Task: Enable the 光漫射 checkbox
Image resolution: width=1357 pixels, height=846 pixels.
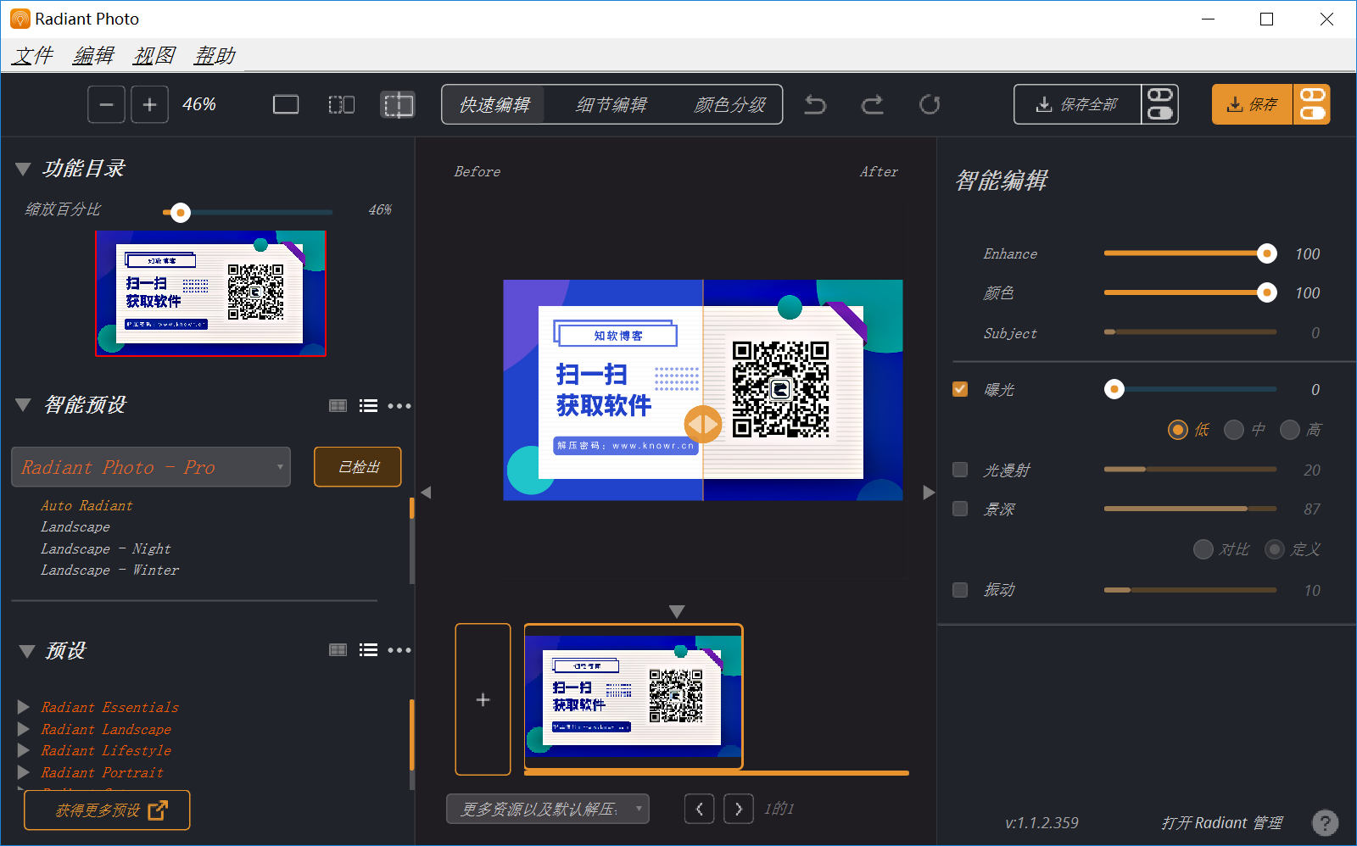Action: coord(960,470)
